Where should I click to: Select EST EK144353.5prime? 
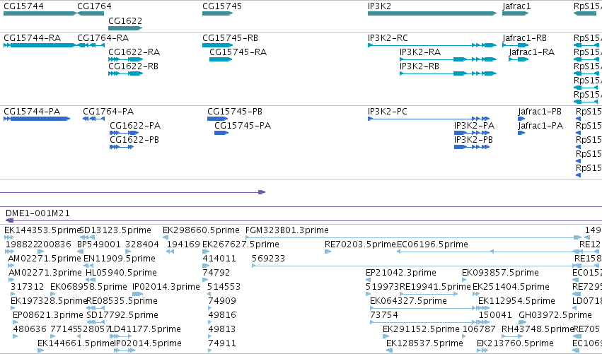tap(8, 238)
